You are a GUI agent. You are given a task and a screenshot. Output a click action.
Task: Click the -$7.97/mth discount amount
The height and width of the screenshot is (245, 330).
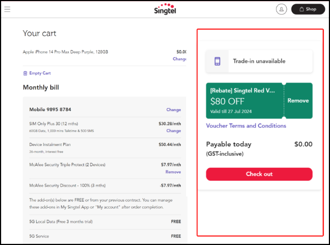[170, 185]
